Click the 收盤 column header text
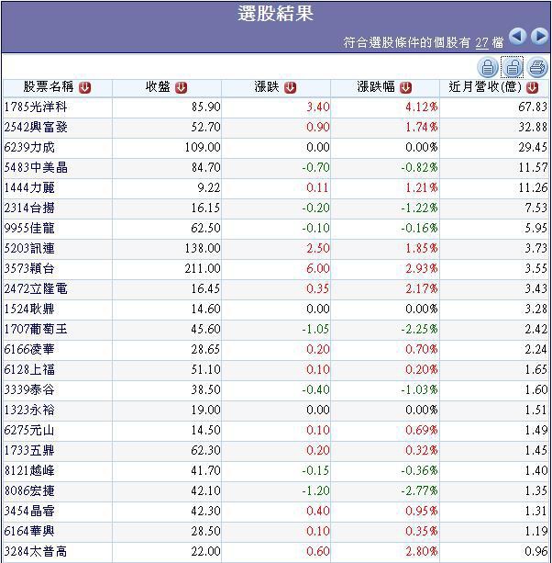 pyautogui.click(x=158, y=87)
